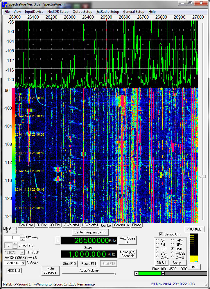Select AM demodulation mode
Viewport: 210px width, 289px height.
click(x=157, y=240)
